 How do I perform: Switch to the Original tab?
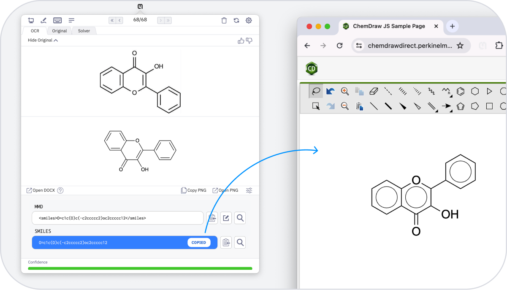tap(59, 30)
